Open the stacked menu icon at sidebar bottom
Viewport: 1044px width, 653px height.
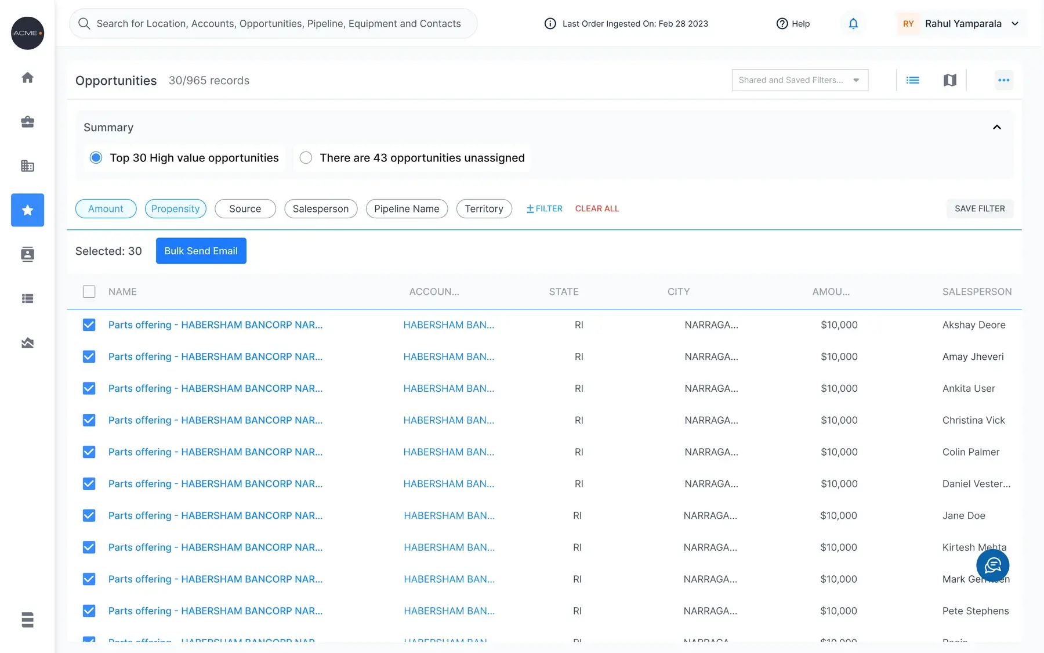click(27, 620)
